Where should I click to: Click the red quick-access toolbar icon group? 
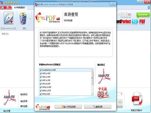pyautogui.click(x=6, y=8)
